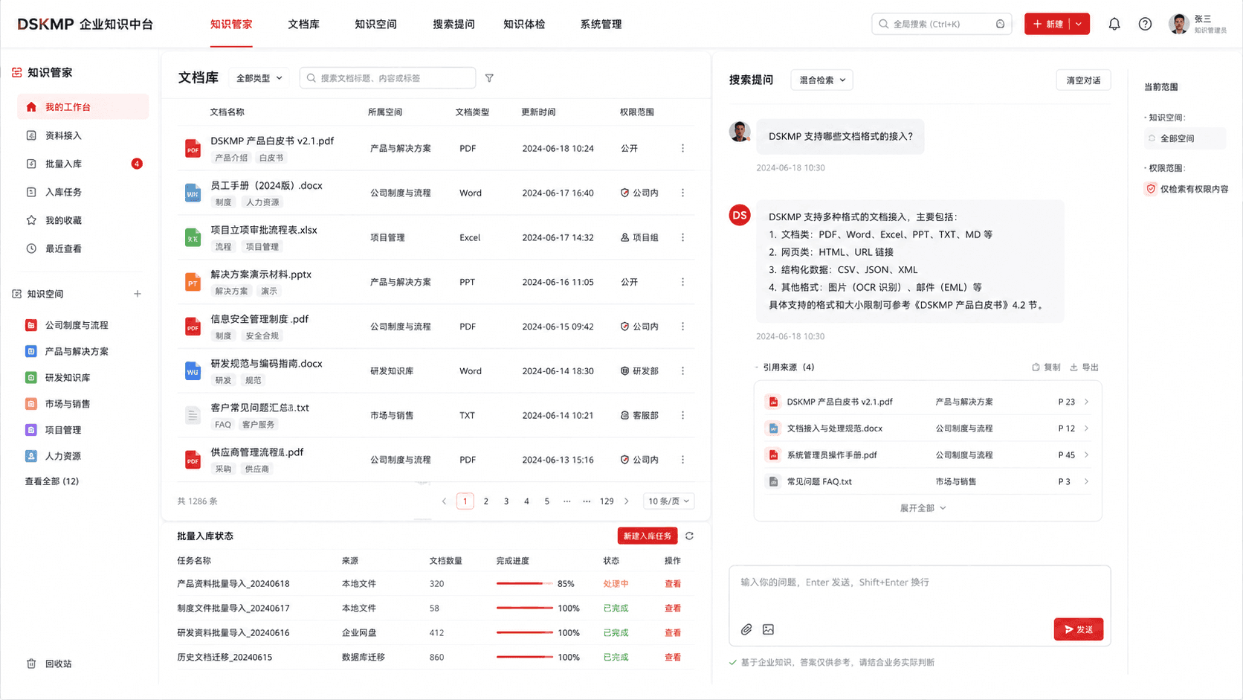Expand all sources with 展开全部
Screen dimensions: 1243x700
(923, 508)
